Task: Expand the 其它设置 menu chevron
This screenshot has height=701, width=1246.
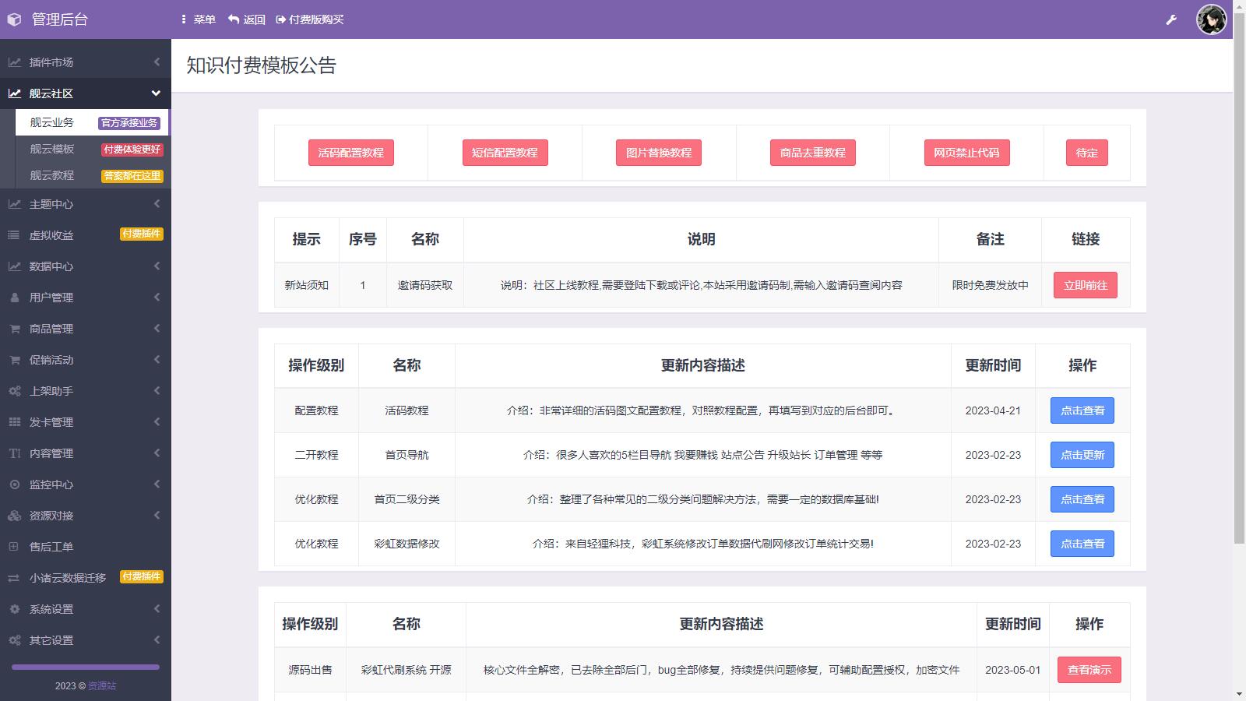Action: [157, 640]
